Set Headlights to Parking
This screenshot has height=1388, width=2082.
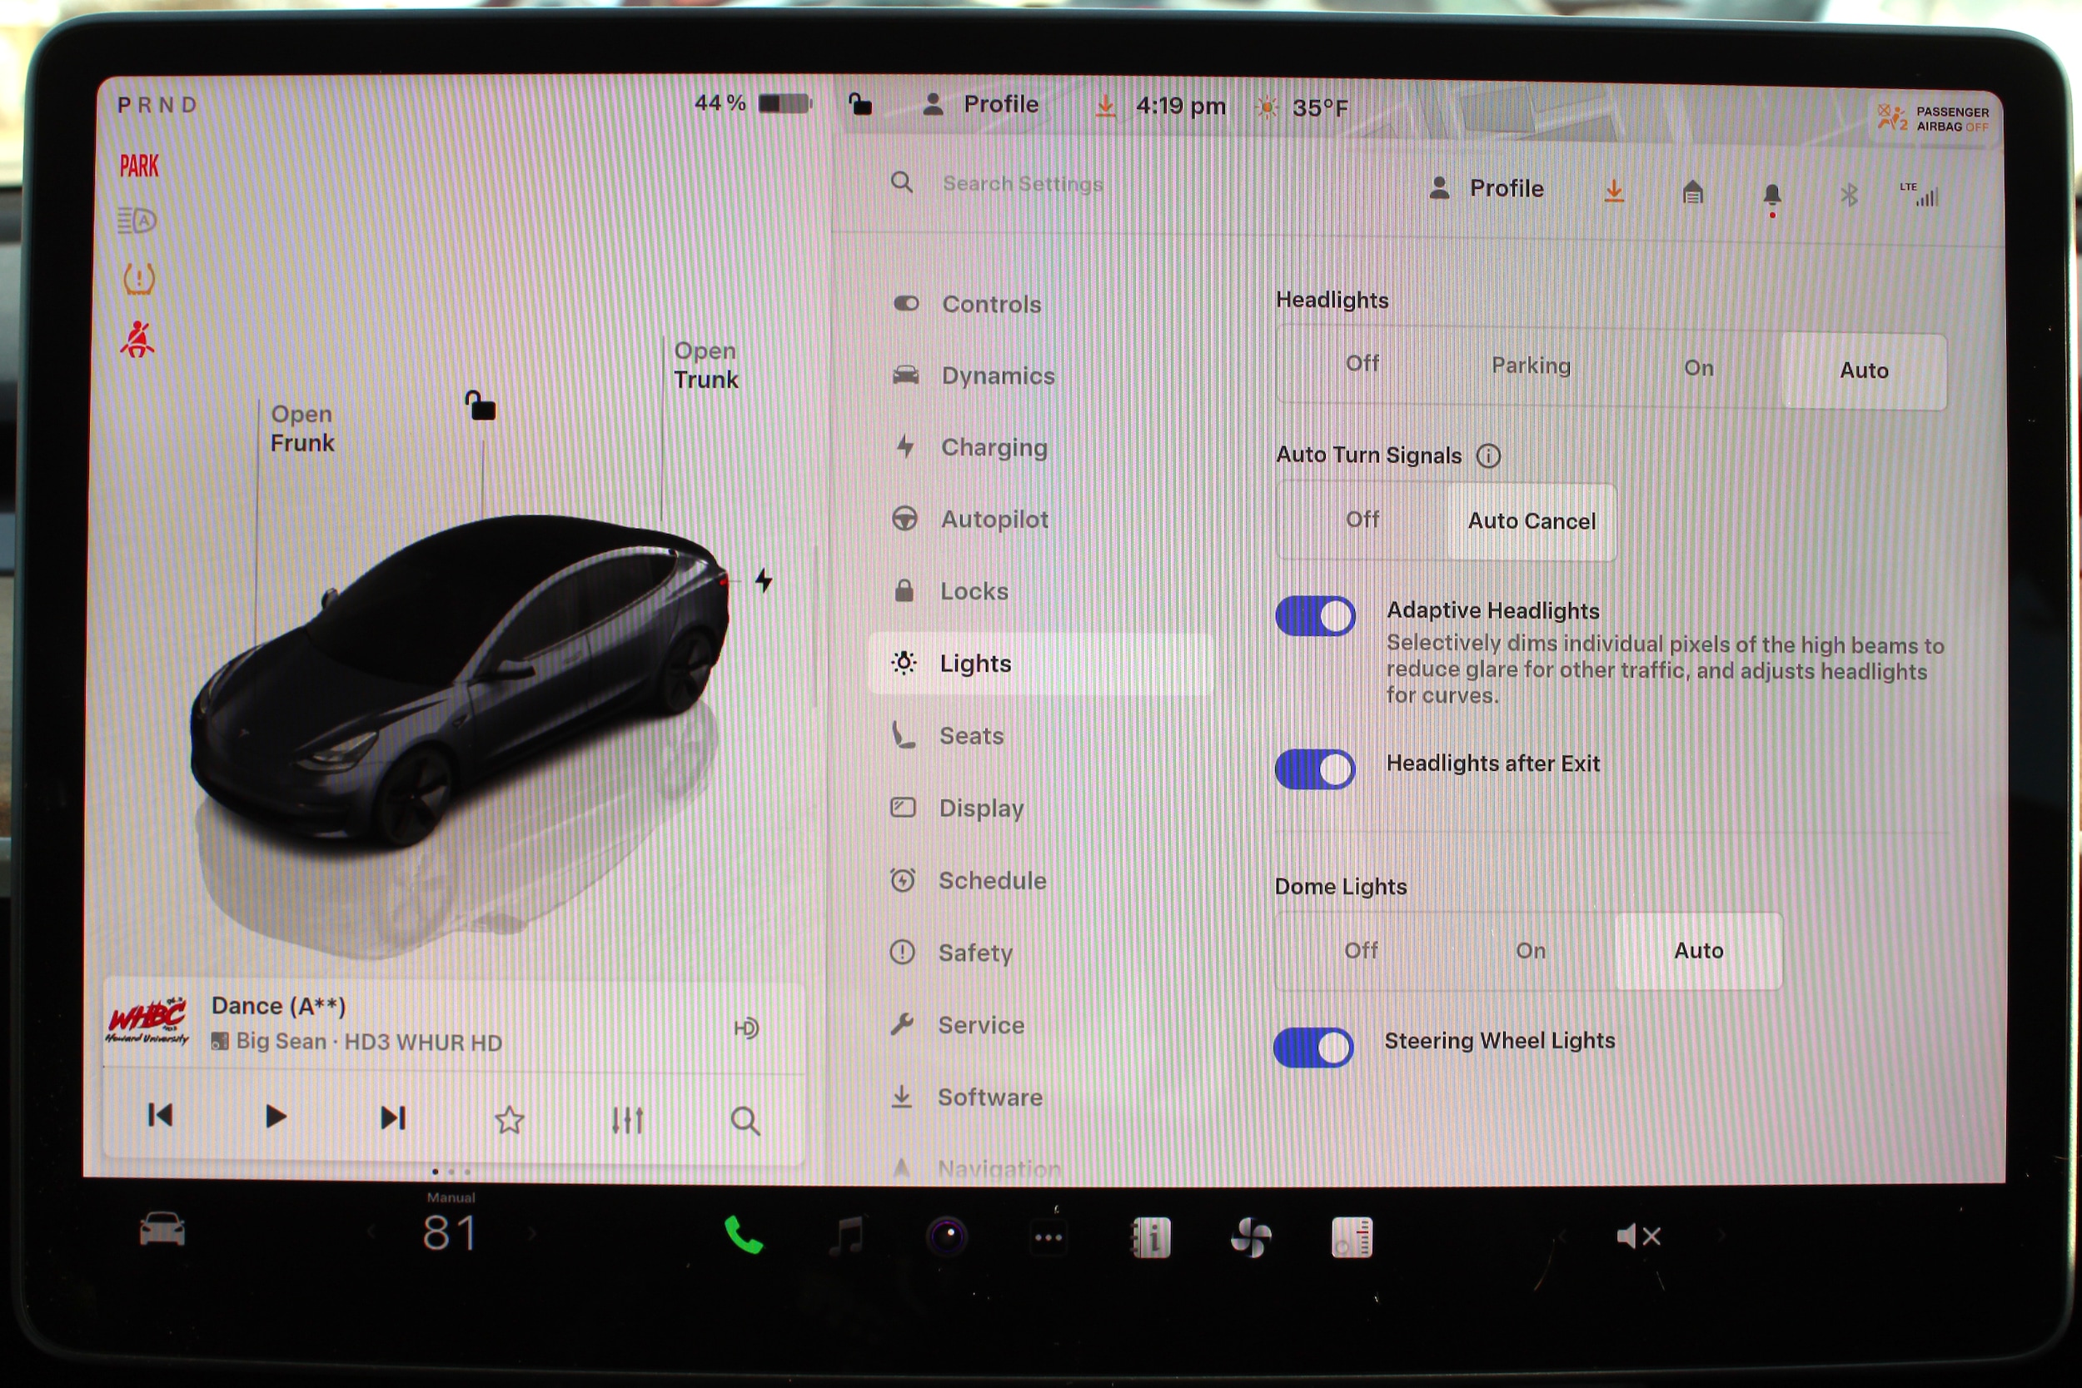pyautogui.click(x=1530, y=366)
